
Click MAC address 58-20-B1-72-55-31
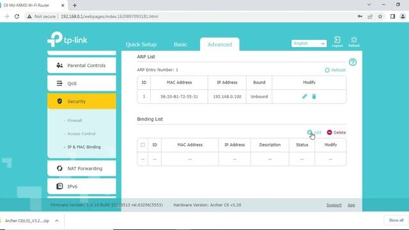point(179,96)
